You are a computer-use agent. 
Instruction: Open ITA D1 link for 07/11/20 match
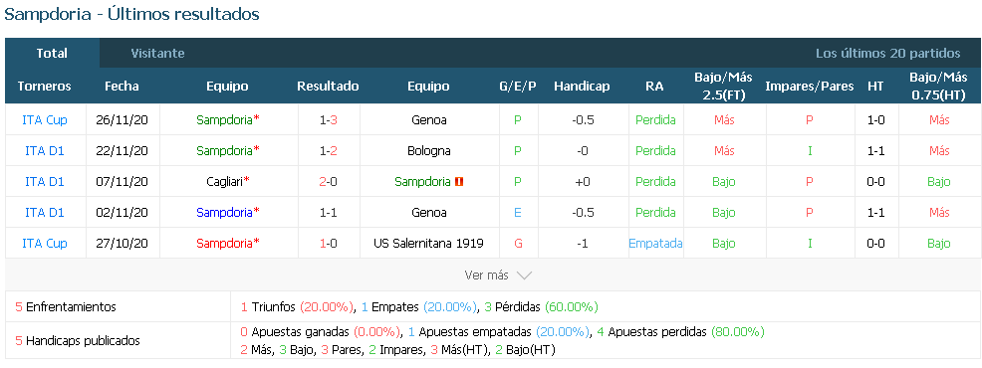45,181
